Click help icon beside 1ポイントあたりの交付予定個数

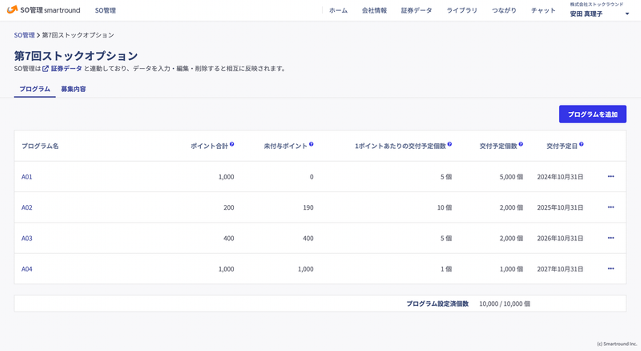[x=450, y=144]
